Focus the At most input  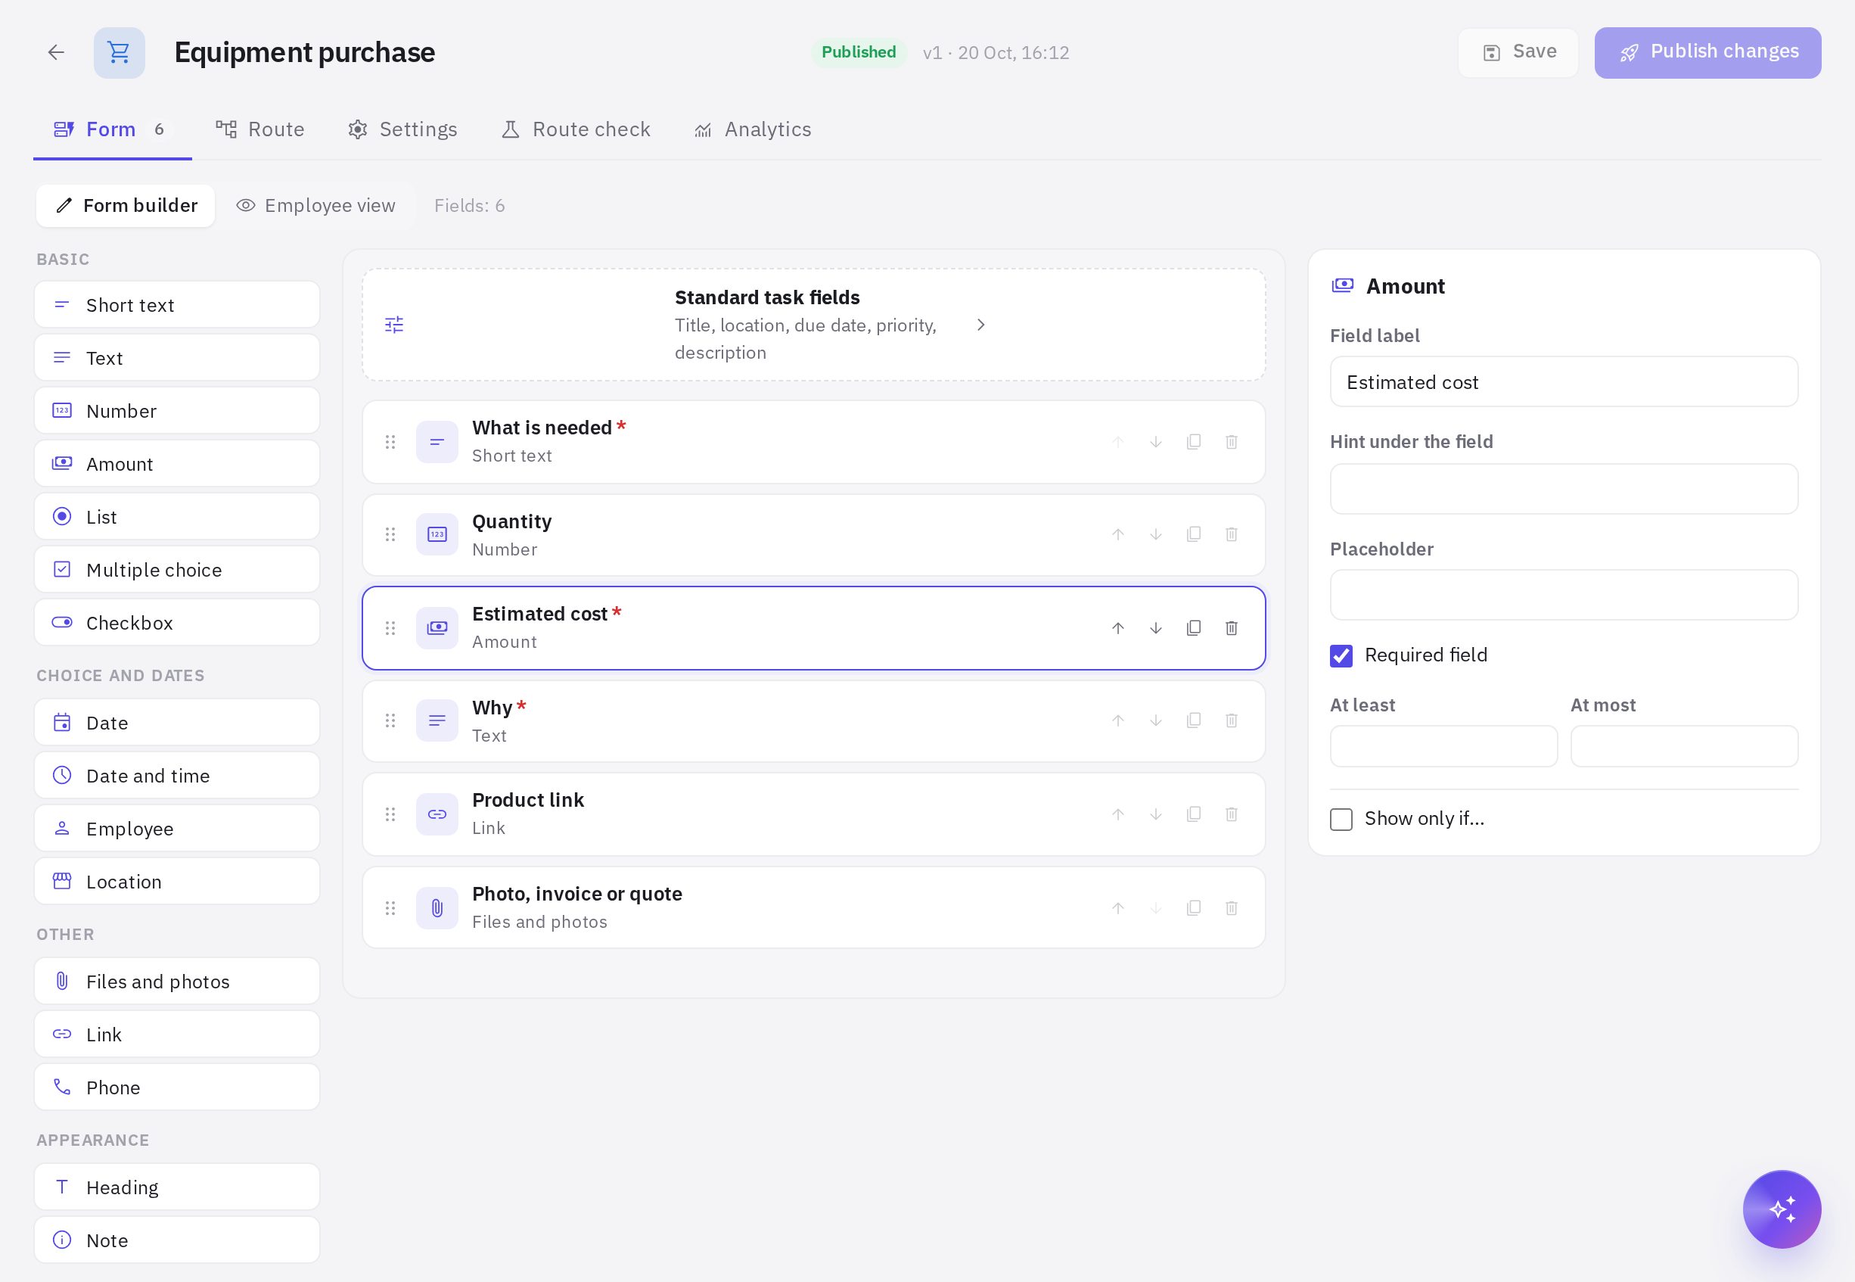click(1684, 746)
